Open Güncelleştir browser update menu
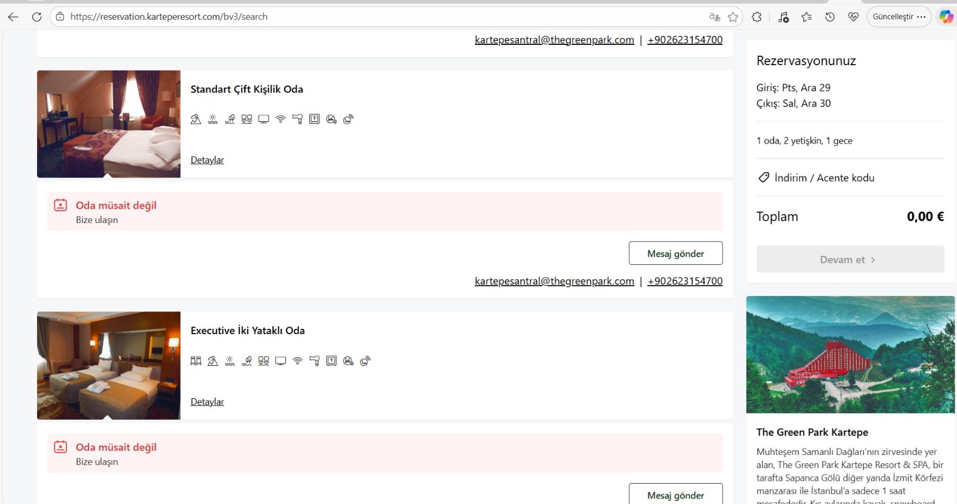The width and height of the screenshot is (957, 504). [x=898, y=17]
